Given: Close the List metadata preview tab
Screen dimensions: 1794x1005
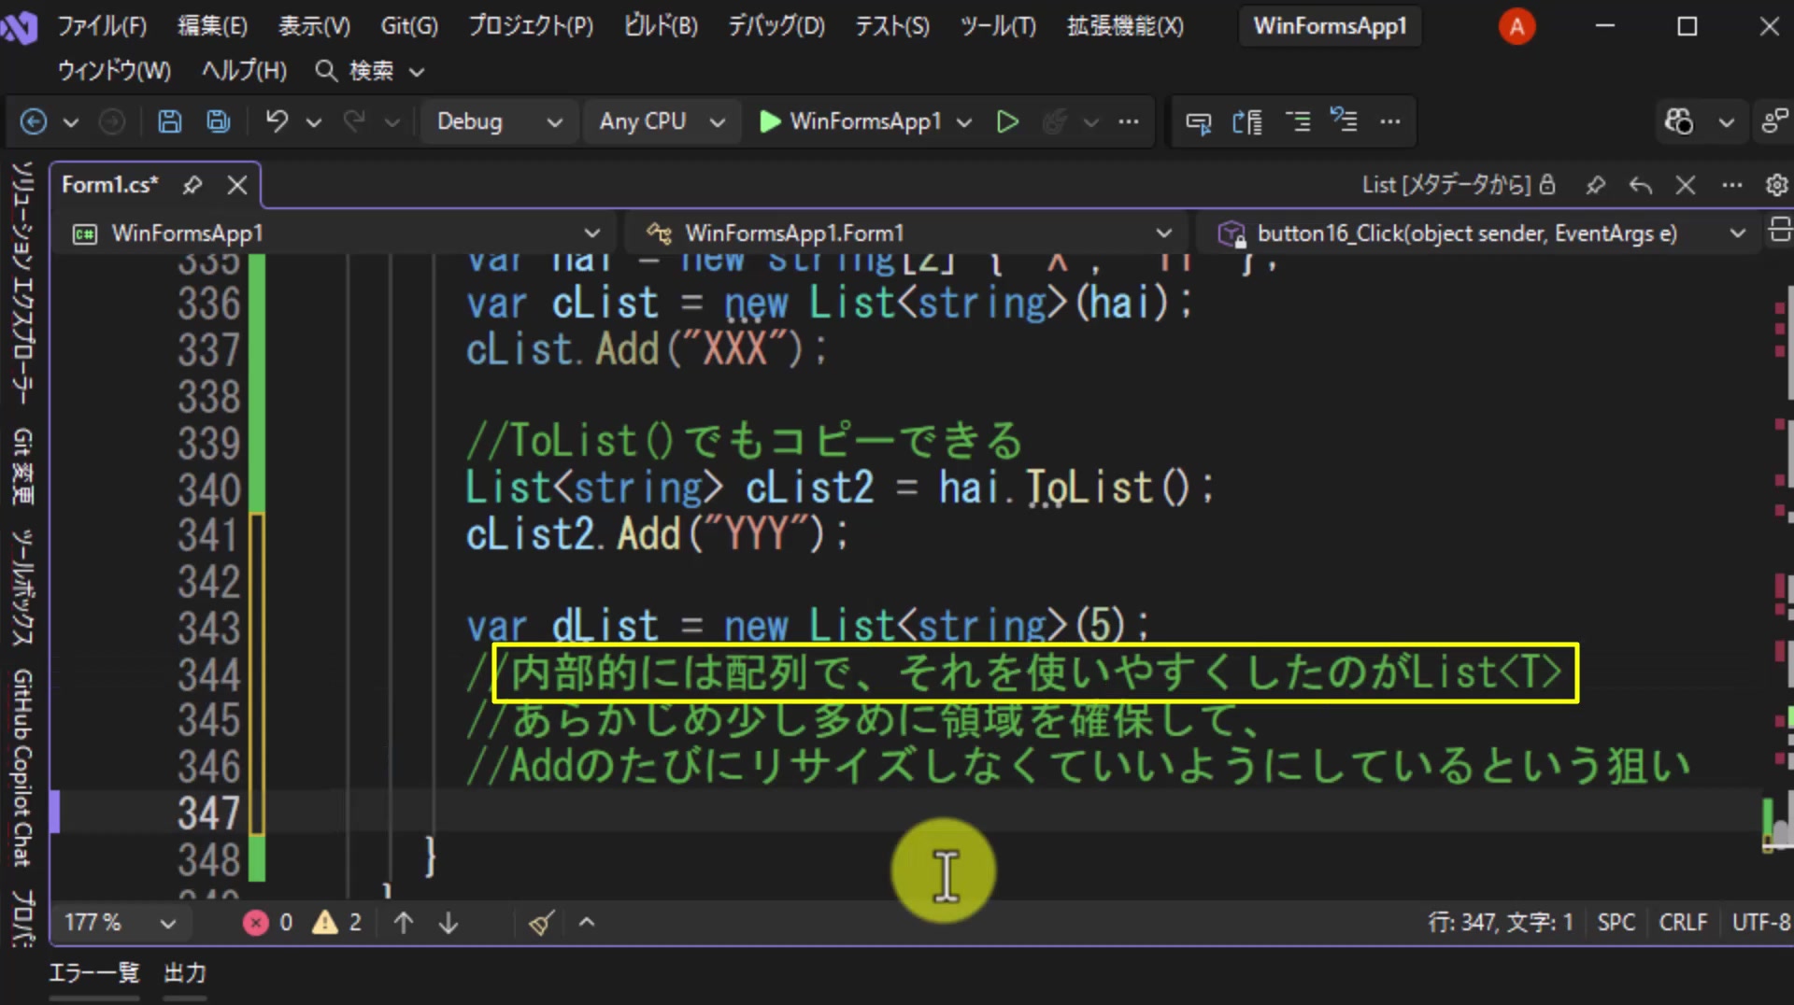Looking at the screenshot, I should [x=1686, y=185].
